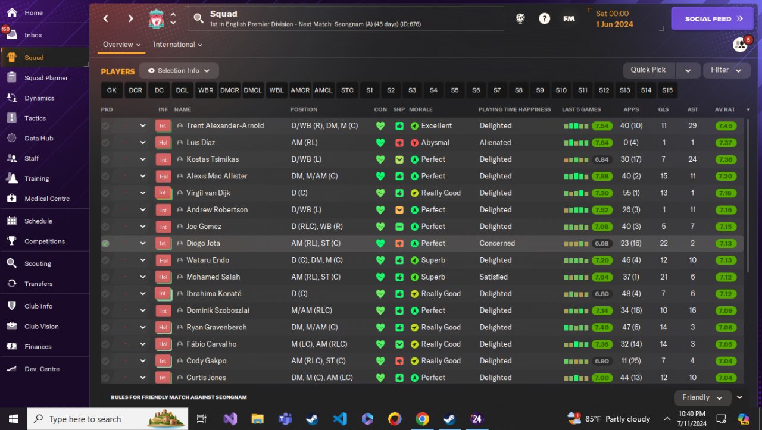Expand the chevron beside the Friendly dropdown
The height and width of the screenshot is (430, 762).
[740, 397]
